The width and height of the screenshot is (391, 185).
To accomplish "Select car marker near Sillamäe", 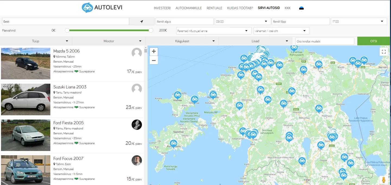I will (x=364, y=60).
